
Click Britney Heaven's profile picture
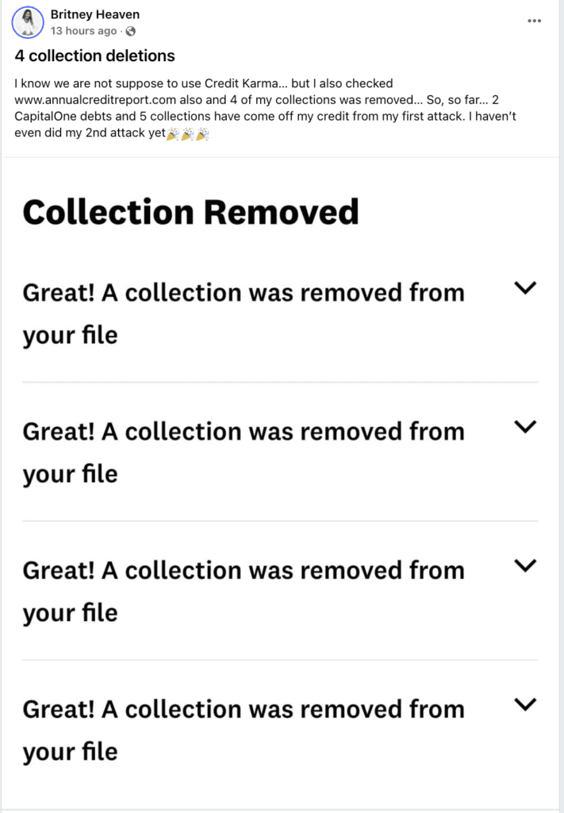[x=29, y=22]
